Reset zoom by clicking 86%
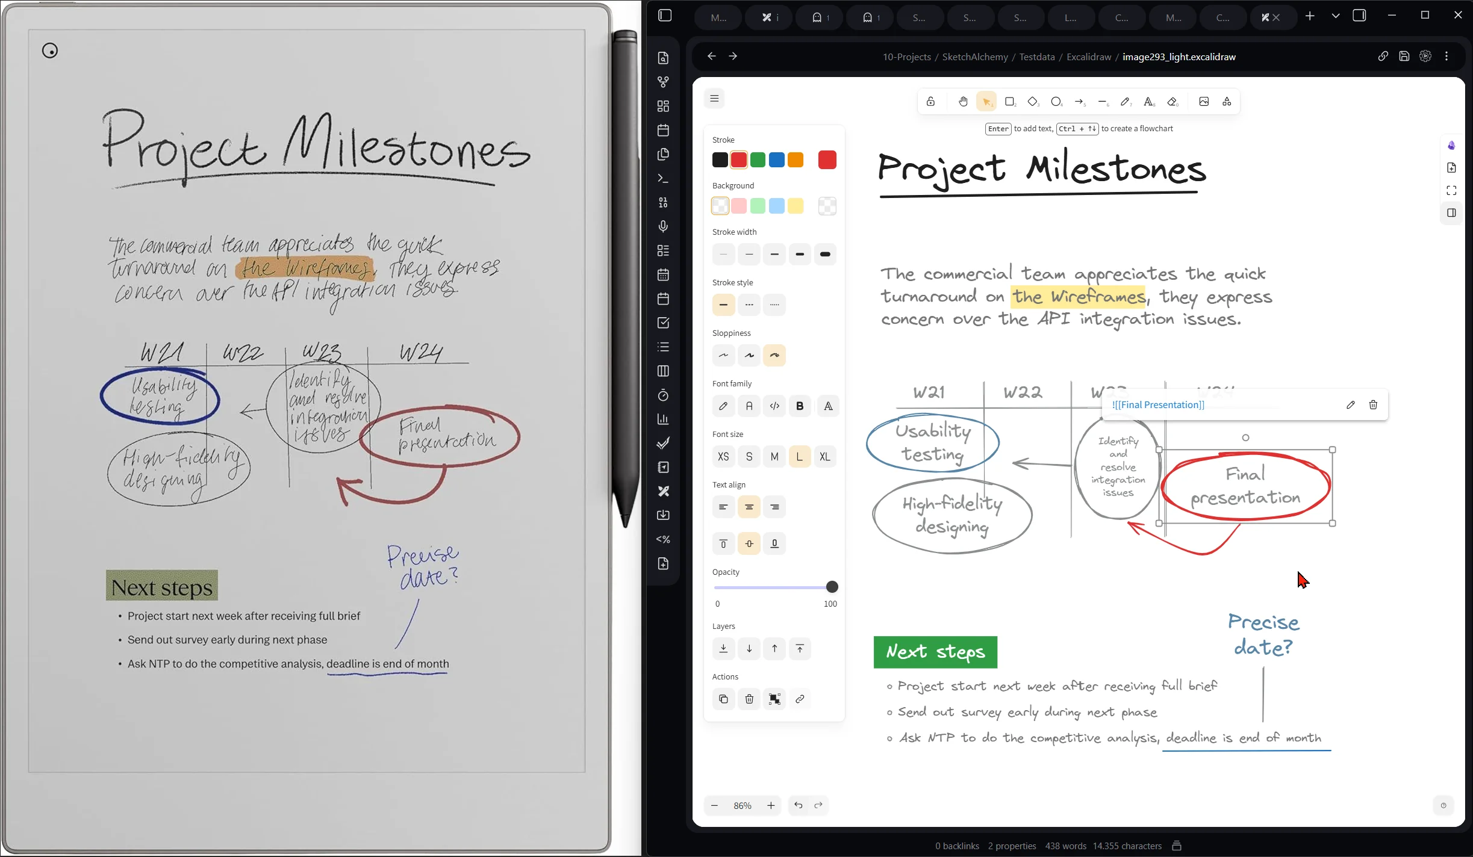 tap(743, 805)
